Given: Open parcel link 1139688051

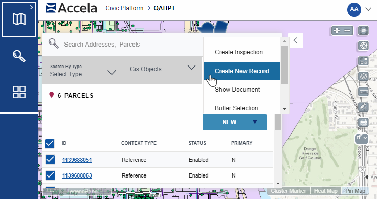Looking at the screenshot, I should pyautogui.click(x=77, y=160).
